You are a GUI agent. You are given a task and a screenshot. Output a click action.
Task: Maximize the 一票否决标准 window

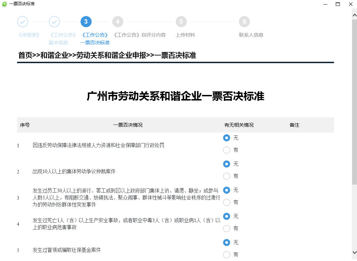(x=338, y=4)
